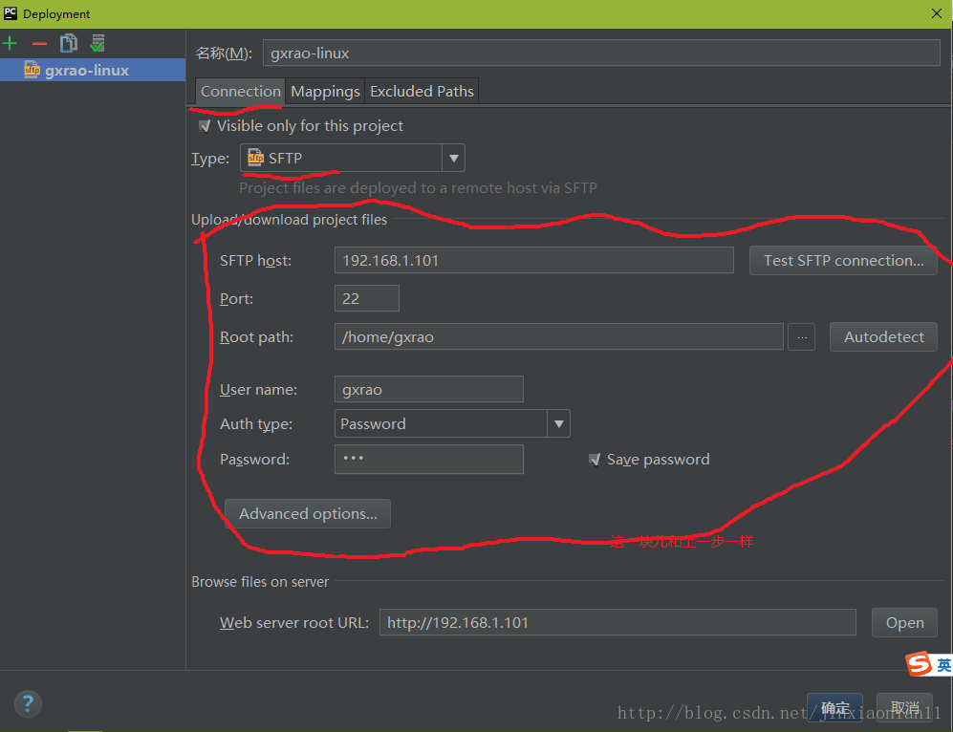Click the PyCharm title bar icon
953x732 pixels.
tap(11, 13)
